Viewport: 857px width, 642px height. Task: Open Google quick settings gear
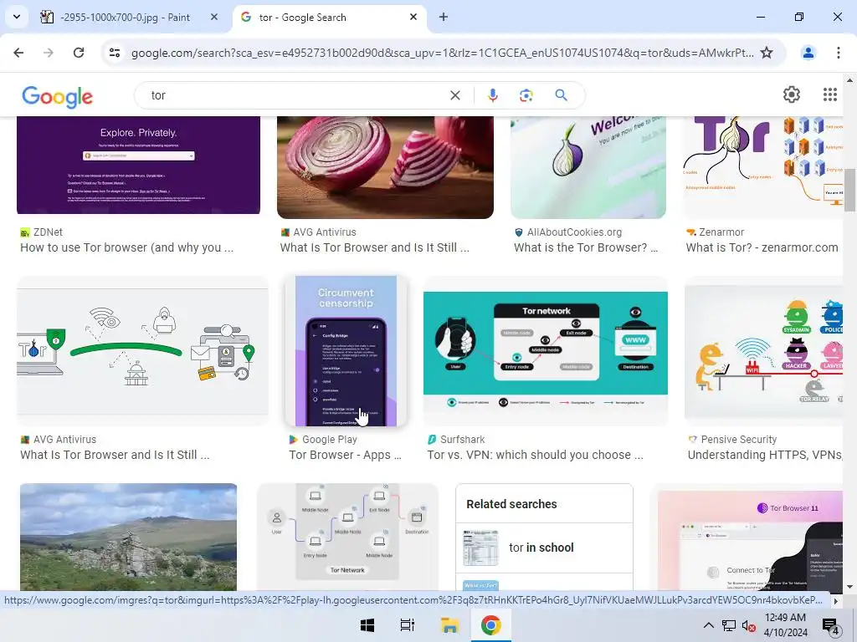click(791, 94)
